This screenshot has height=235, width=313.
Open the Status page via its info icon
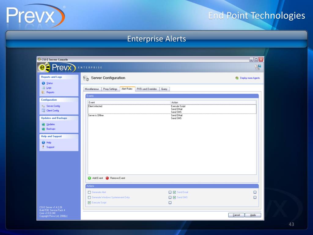(x=43, y=83)
